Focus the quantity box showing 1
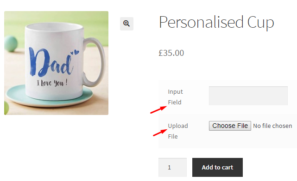 [x=172, y=167]
